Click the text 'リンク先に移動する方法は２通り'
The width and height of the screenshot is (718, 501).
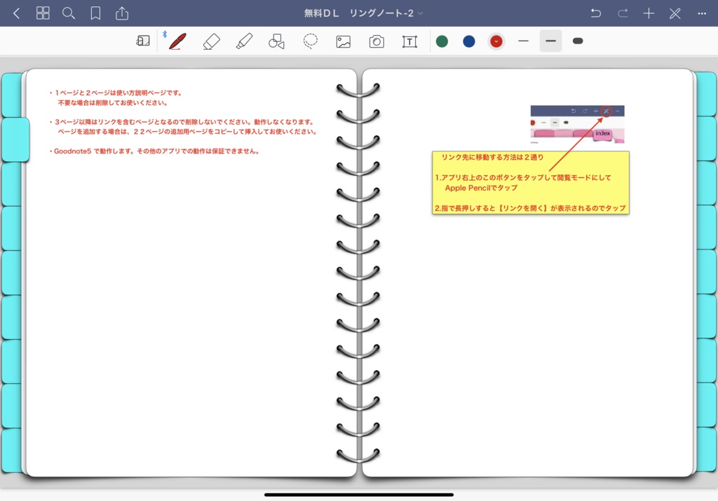[492, 157]
